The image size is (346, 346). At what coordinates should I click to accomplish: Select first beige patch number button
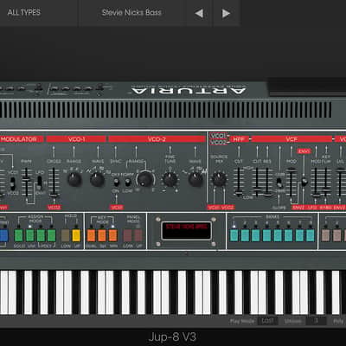click(x=326, y=235)
